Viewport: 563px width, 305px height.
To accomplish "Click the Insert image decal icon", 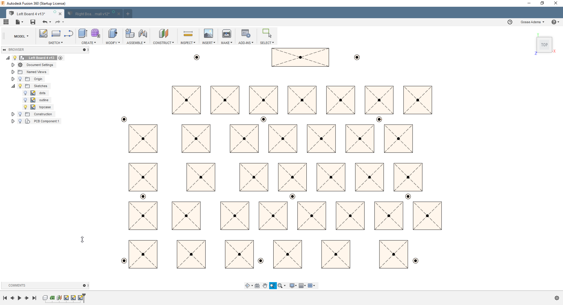I will click(208, 33).
